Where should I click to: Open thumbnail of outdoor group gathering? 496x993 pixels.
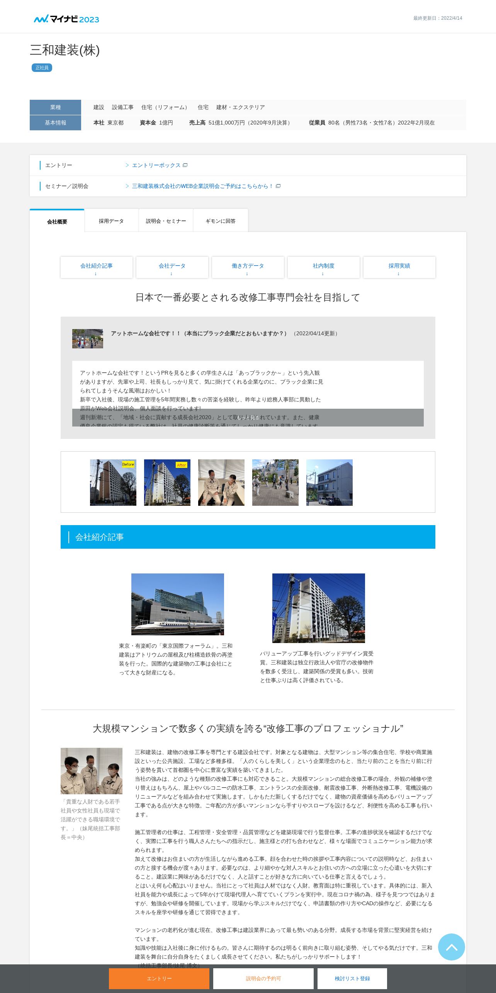[275, 483]
